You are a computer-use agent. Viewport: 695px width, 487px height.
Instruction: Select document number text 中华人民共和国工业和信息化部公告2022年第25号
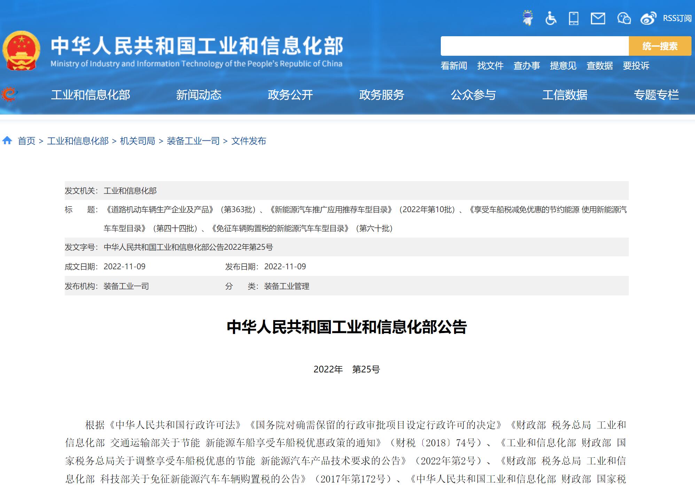point(188,247)
